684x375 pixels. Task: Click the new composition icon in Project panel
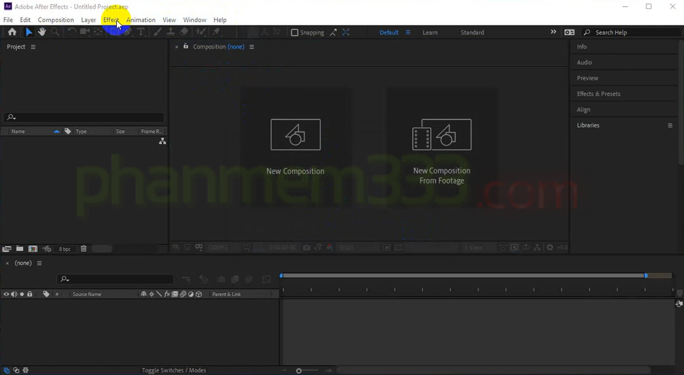click(x=33, y=249)
